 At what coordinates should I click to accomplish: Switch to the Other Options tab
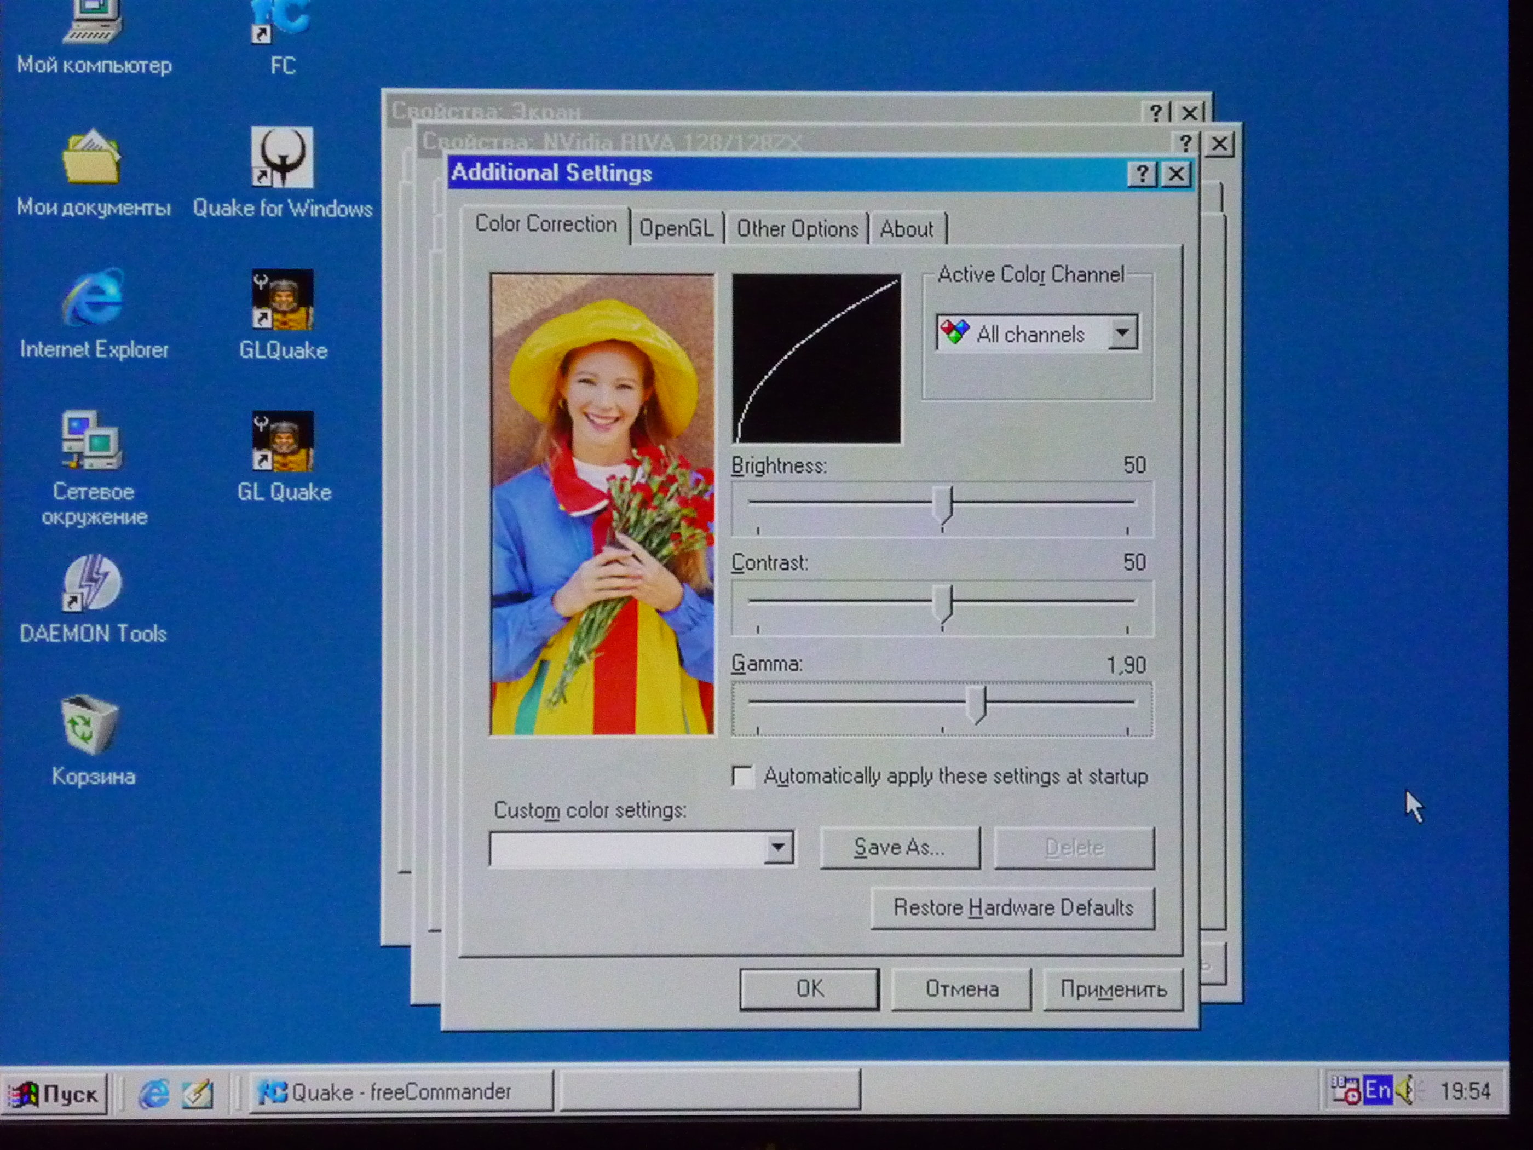(797, 229)
